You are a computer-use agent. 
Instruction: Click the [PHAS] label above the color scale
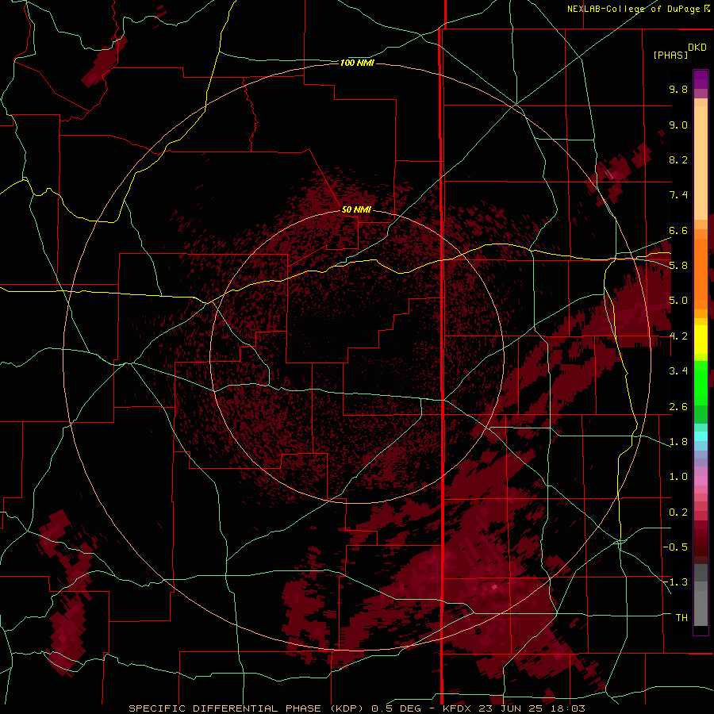coord(670,55)
